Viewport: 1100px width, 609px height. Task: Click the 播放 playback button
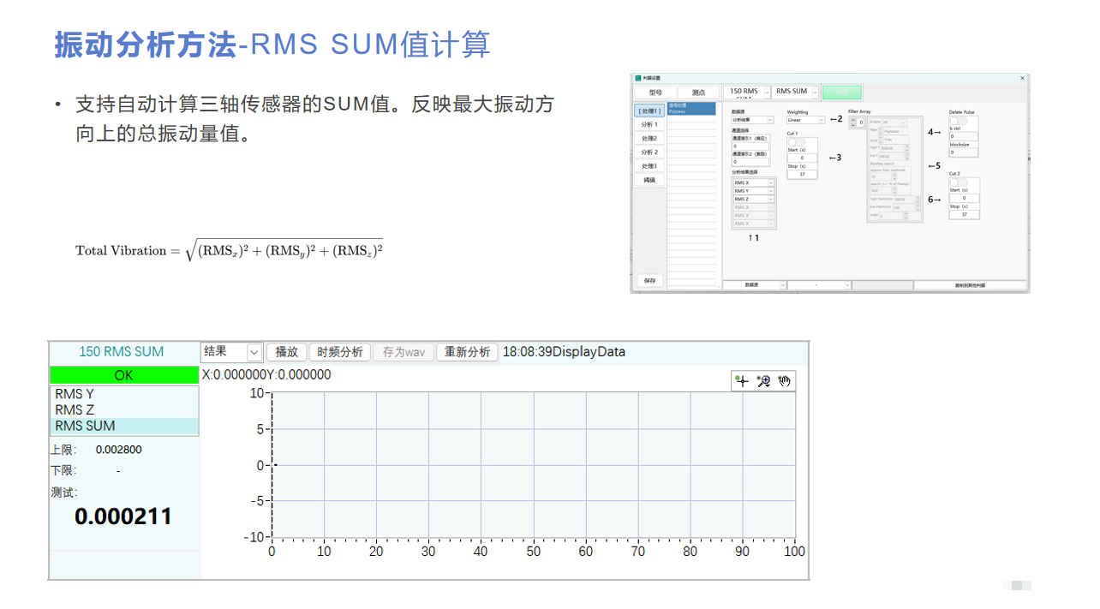(x=286, y=351)
